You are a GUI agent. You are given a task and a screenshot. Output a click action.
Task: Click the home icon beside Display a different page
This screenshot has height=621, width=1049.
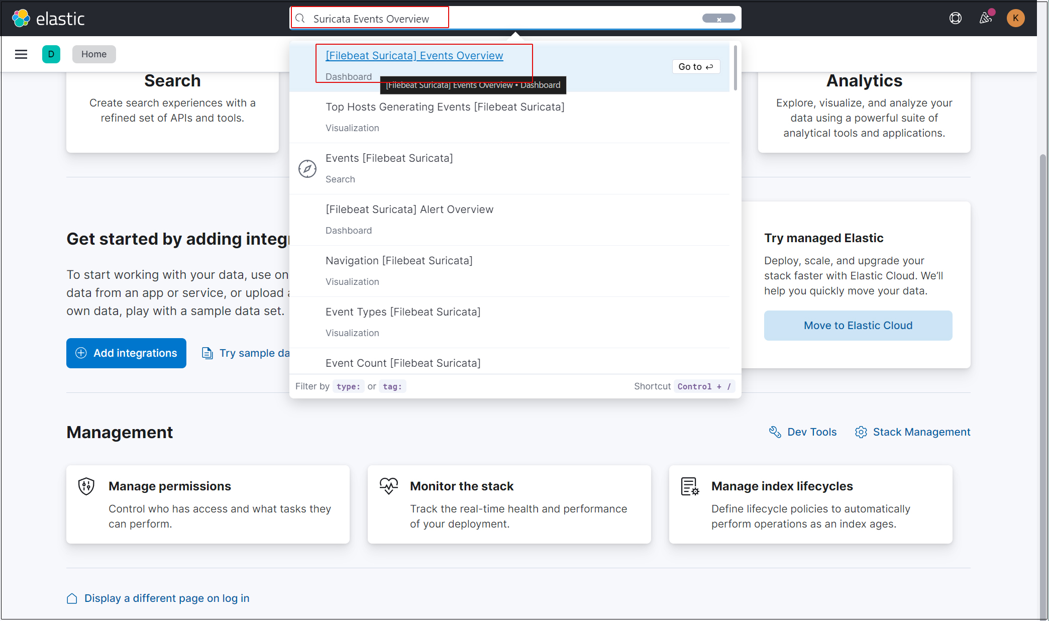(72, 598)
